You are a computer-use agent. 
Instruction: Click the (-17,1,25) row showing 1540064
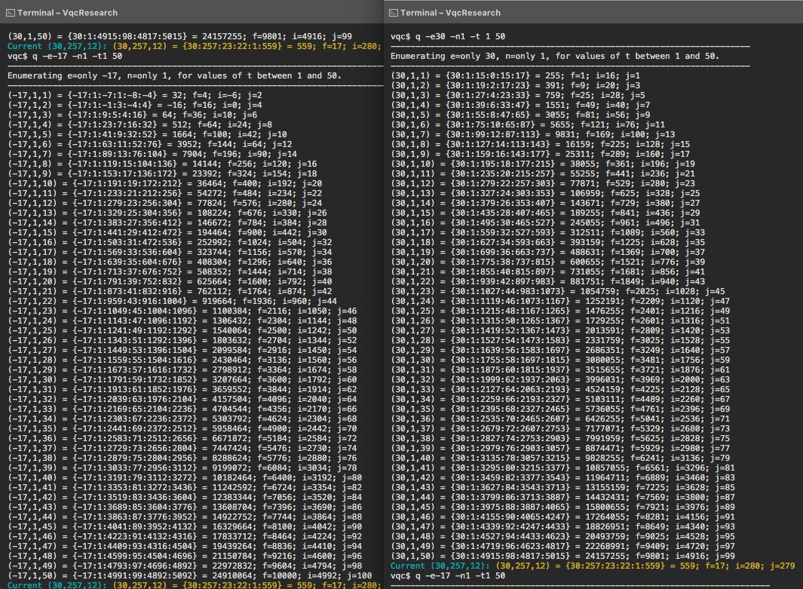click(182, 330)
